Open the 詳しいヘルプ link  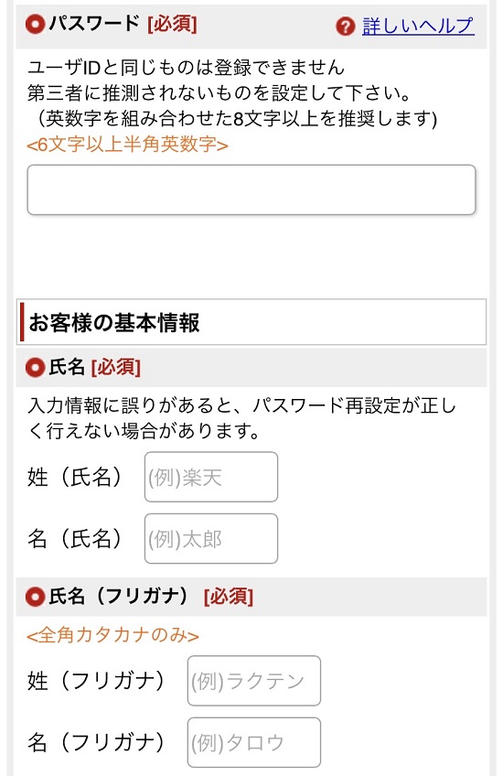[x=418, y=26]
